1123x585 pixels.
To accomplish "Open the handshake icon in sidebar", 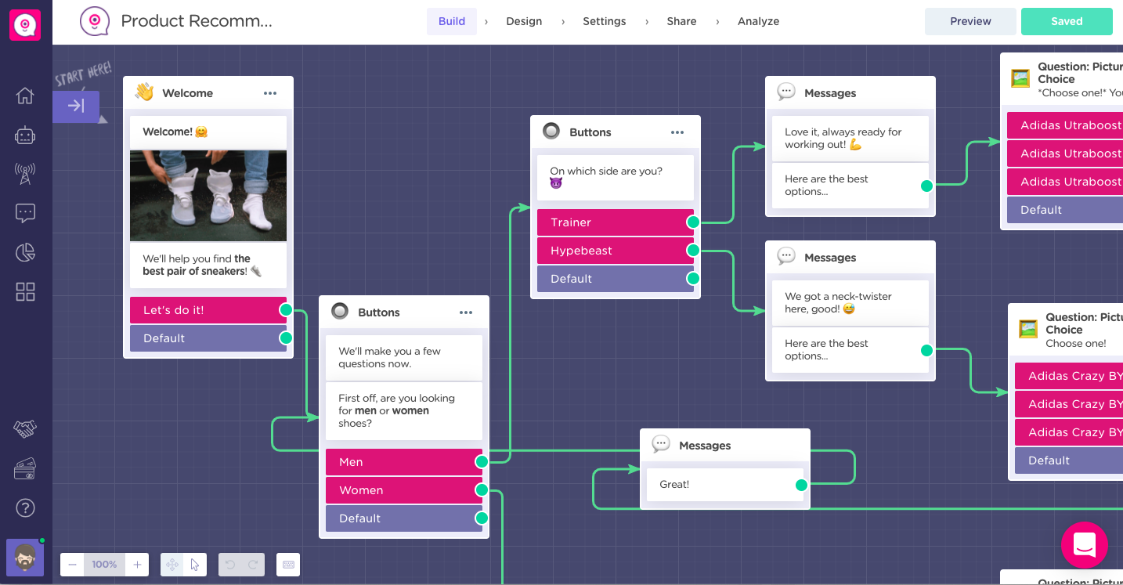I will (25, 429).
